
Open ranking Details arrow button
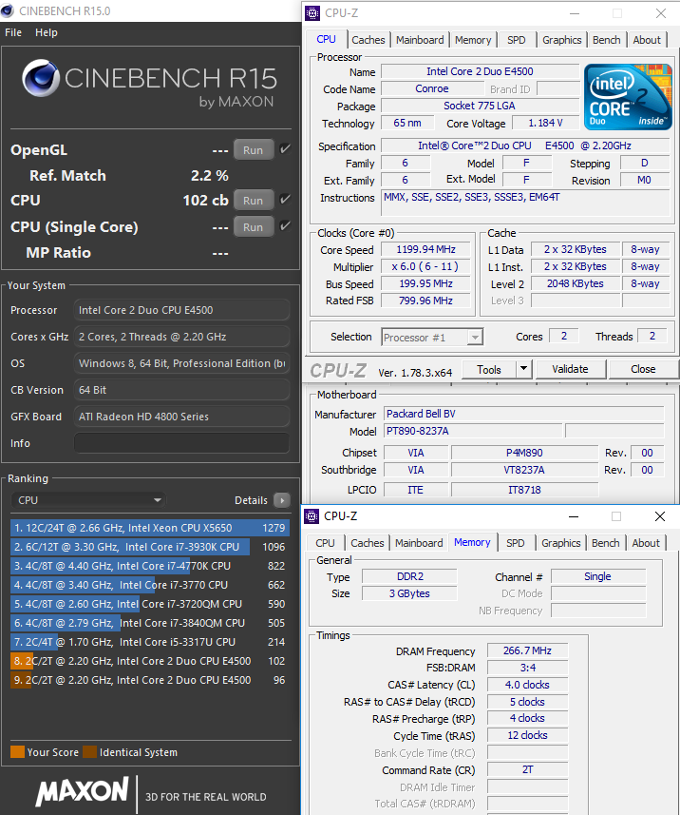(282, 500)
